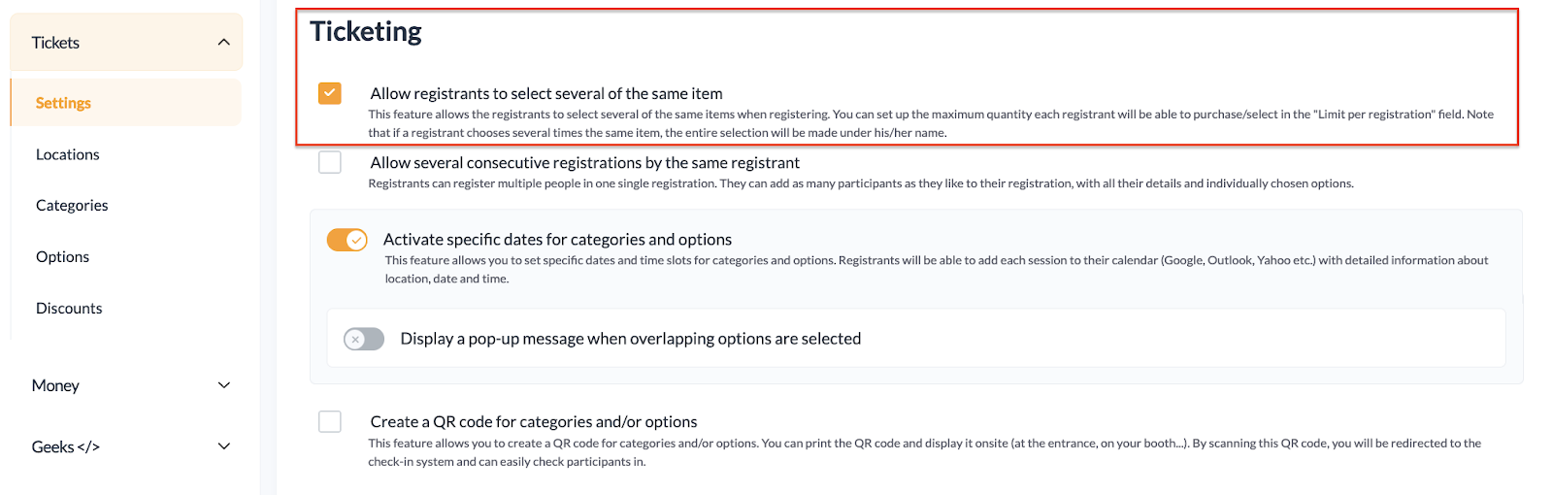The width and height of the screenshot is (1553, 495).
Task: Click the 'Geeks </>' sidebar heading
Action: pos(66,446)
